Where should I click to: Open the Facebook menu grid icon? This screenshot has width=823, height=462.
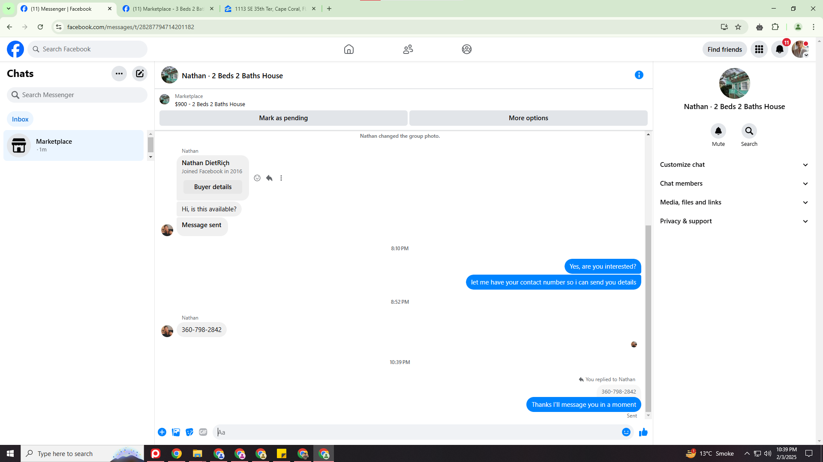[759, 49]
